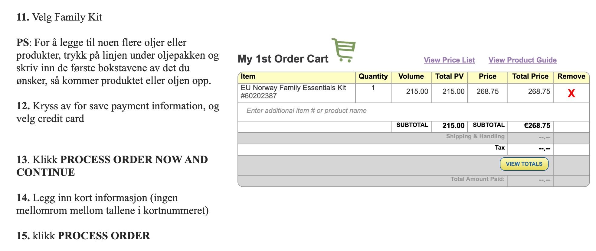Select the EU Norway Family Essentials Kit item

point(293,92)
